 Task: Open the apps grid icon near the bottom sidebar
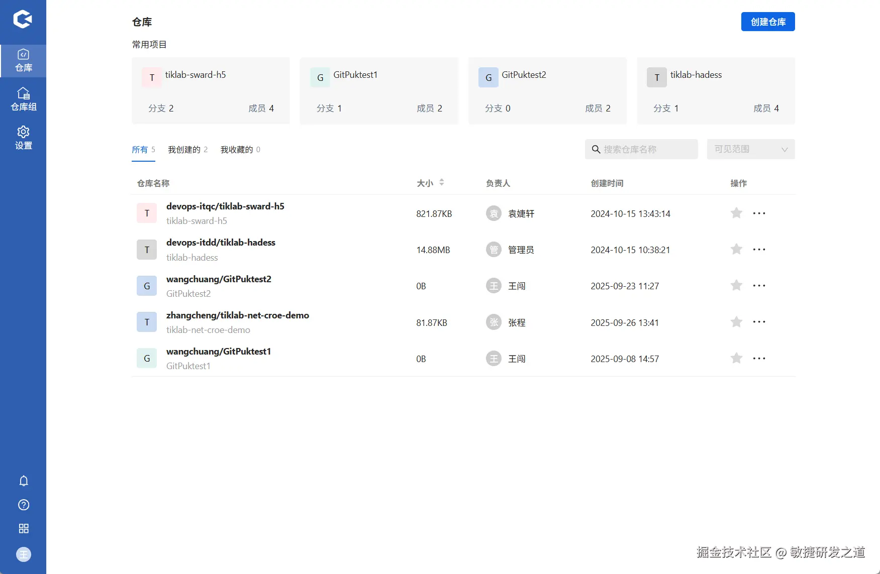(23, 528)
